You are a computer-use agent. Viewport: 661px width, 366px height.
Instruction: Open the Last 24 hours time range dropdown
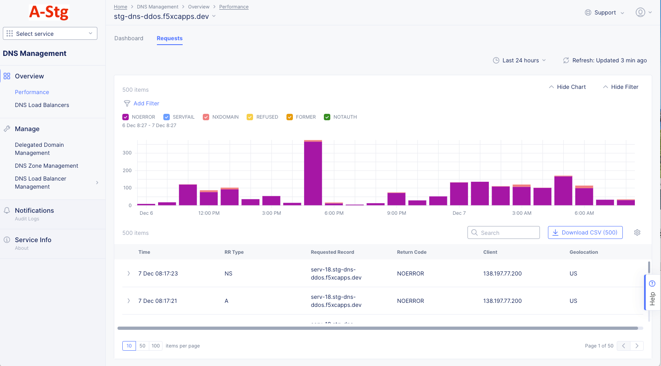(519, 60)
